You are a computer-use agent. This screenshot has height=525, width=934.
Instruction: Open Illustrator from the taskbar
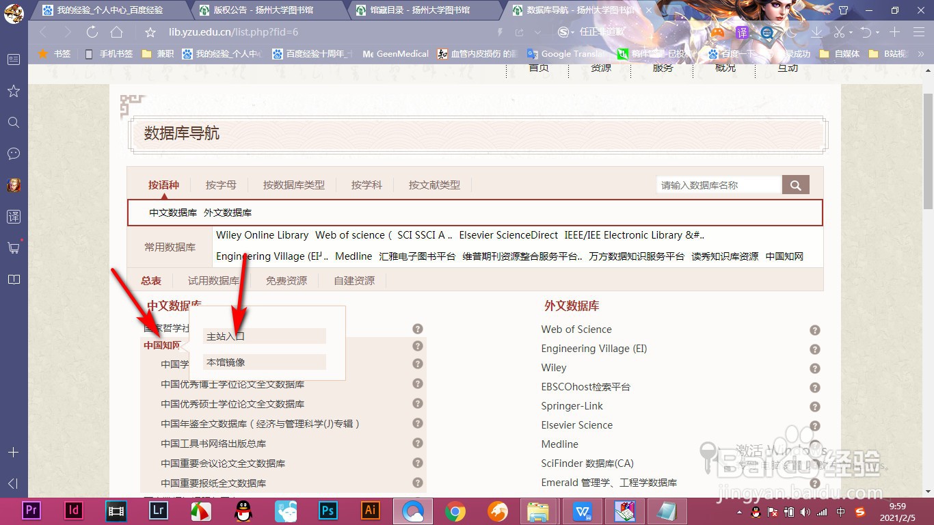[x=371, y=511]
